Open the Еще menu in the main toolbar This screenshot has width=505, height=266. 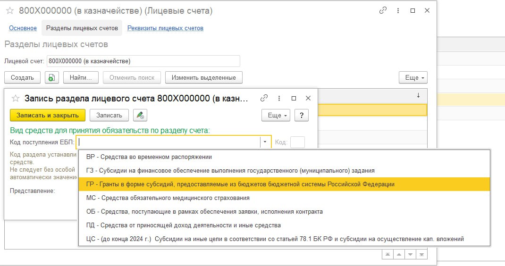click(x=413, y=77)
